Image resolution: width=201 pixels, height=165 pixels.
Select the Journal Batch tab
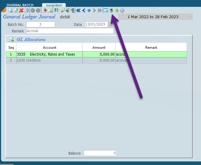point(54,5)
